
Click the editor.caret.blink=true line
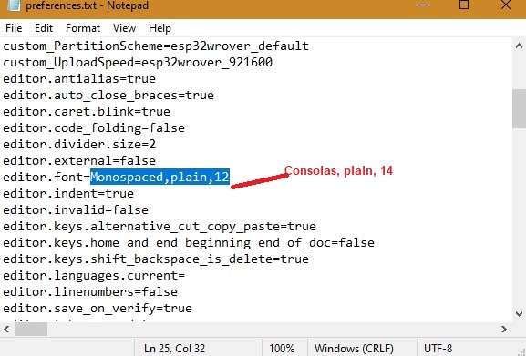87,111
